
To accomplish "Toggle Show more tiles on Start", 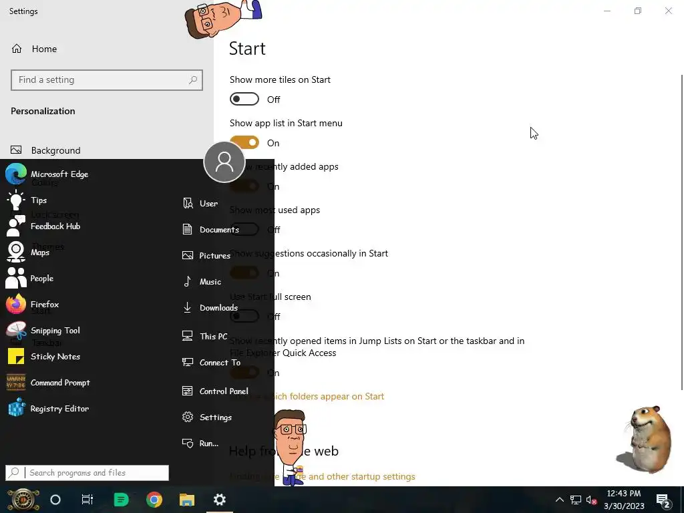I will point(244,100).
